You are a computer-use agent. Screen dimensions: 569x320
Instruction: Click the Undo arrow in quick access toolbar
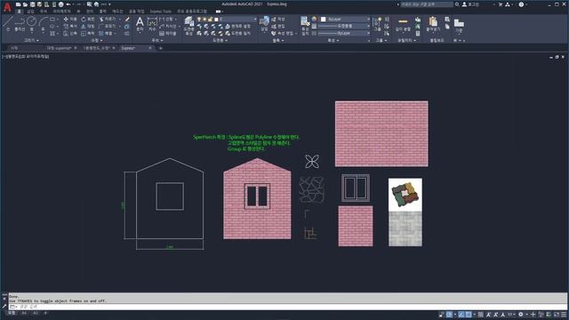[68, 4]
